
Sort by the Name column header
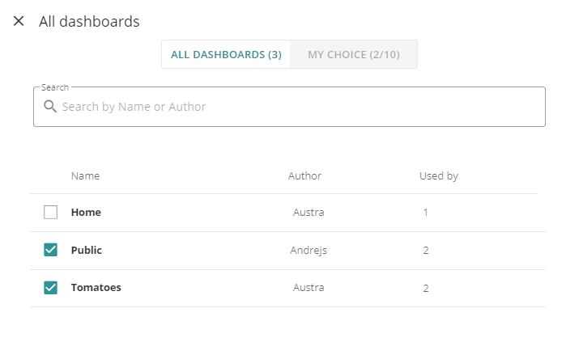click(85, 175)
